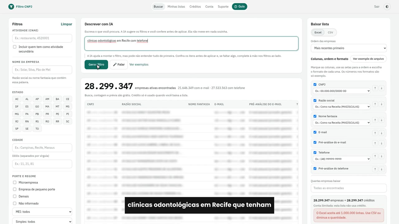
Task: Select the PE state chip
Action: pos(57,114)
